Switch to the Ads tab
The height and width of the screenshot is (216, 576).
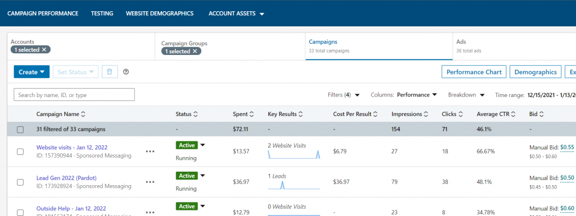tap(514, 47)
